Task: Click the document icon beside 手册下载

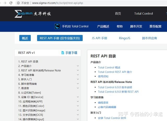Action: (63, 53)
